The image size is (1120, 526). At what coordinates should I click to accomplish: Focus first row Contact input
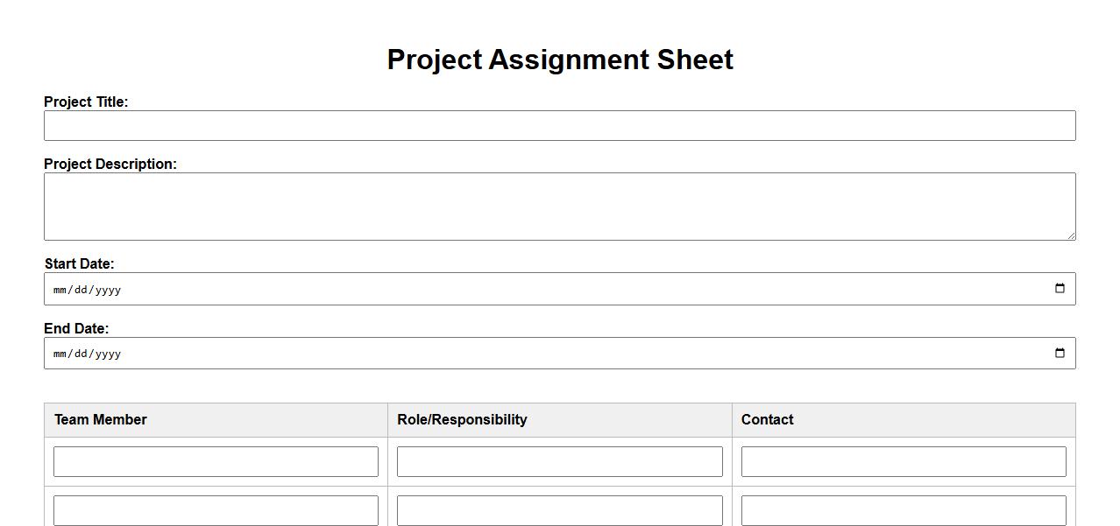click(904, 462)
